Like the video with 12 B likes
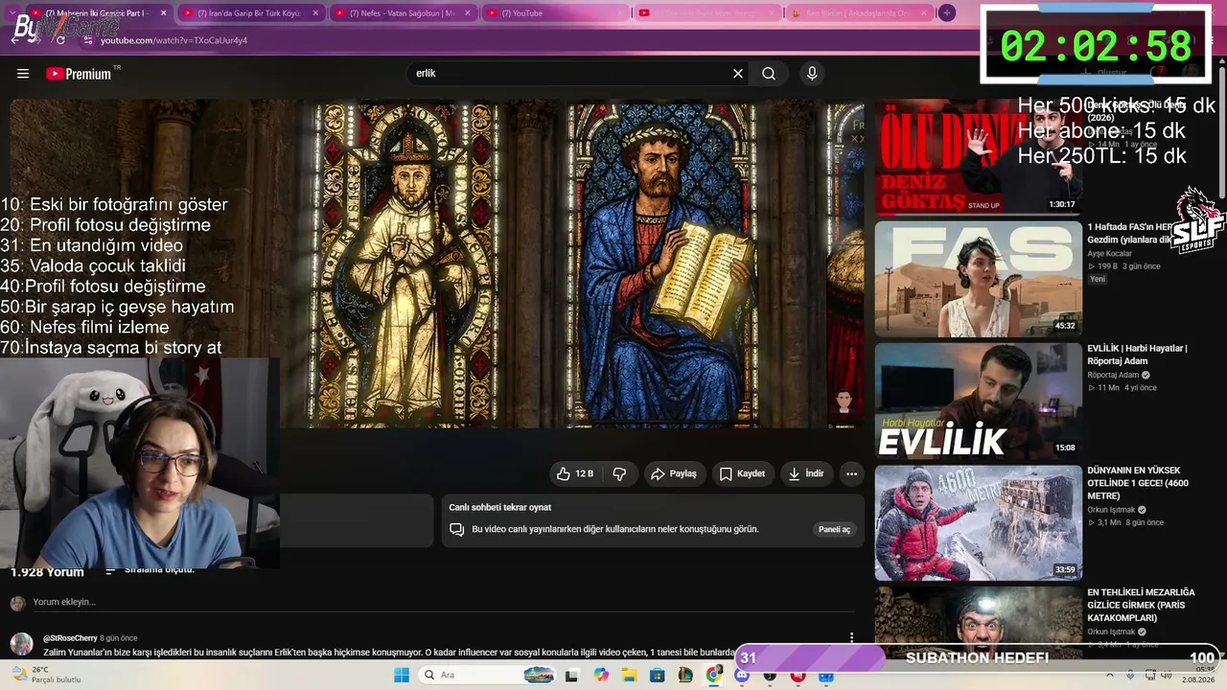Screen dimensions: 1227x690 click(x=575, y=473)
